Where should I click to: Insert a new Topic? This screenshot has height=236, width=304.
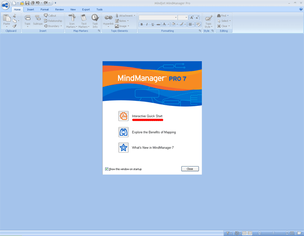click(27, 21)
